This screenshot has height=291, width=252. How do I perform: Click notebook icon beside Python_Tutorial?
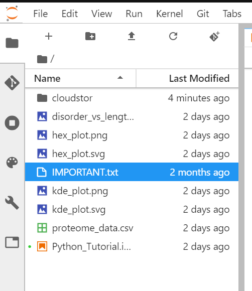[42, 246]
